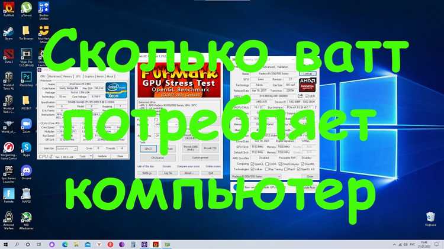This screenshot has height=249, width=444.
Task: Launch Skype from the desktop
Action: [26, 150]
